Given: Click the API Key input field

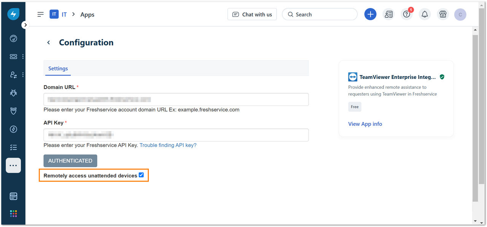Looking at the screenshot, I should click(x=176, y=135).
